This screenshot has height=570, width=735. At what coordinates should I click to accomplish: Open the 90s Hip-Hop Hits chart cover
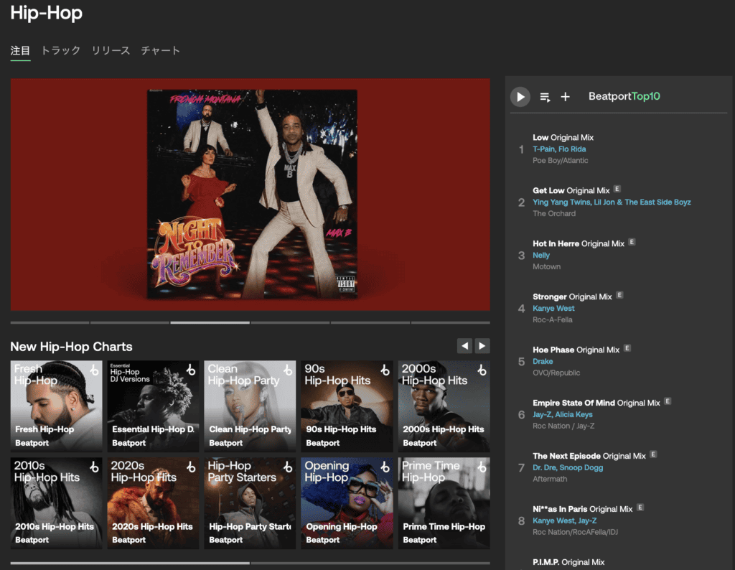click(347, 406)
